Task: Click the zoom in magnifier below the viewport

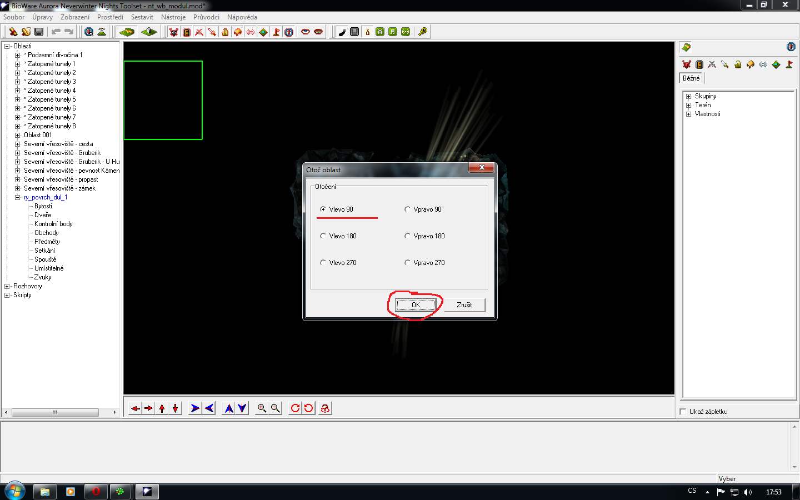Action: [x=262, y=408]
